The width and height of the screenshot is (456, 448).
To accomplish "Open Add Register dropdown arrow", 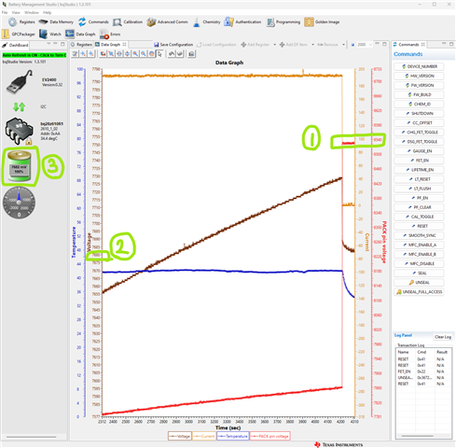I will point(274,45).
